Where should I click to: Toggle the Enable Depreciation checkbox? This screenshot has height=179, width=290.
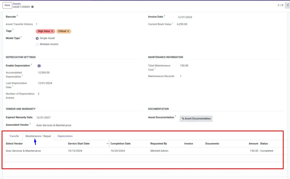coord(39,66)
